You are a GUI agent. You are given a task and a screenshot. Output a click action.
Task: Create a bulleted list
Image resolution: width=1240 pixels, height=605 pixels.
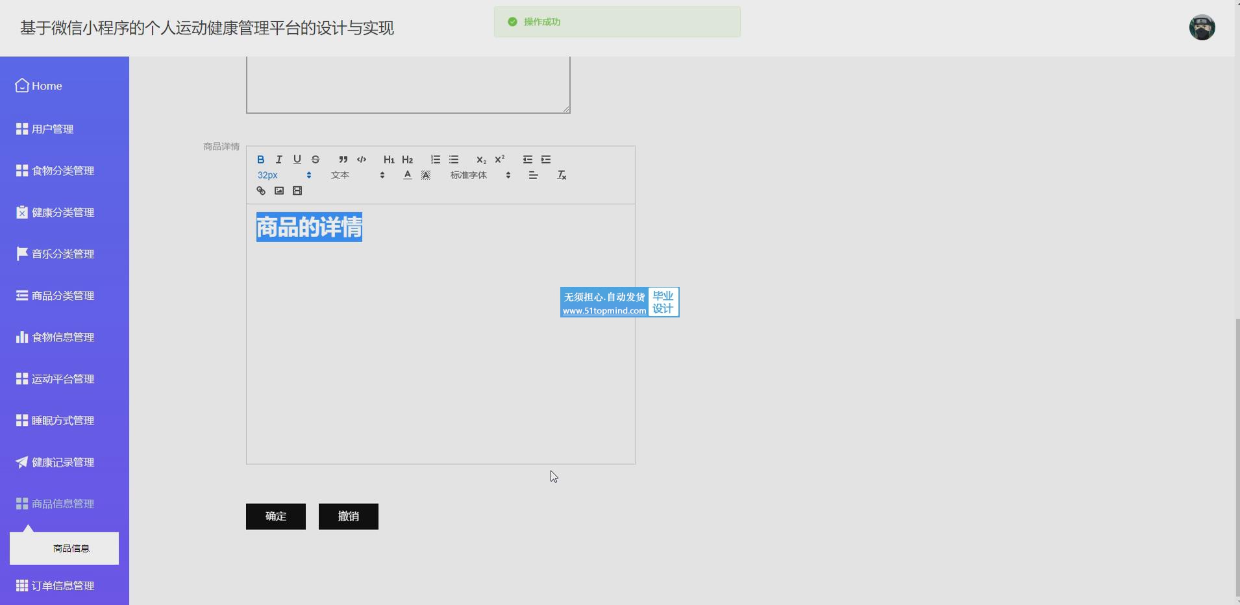[454, 160]
